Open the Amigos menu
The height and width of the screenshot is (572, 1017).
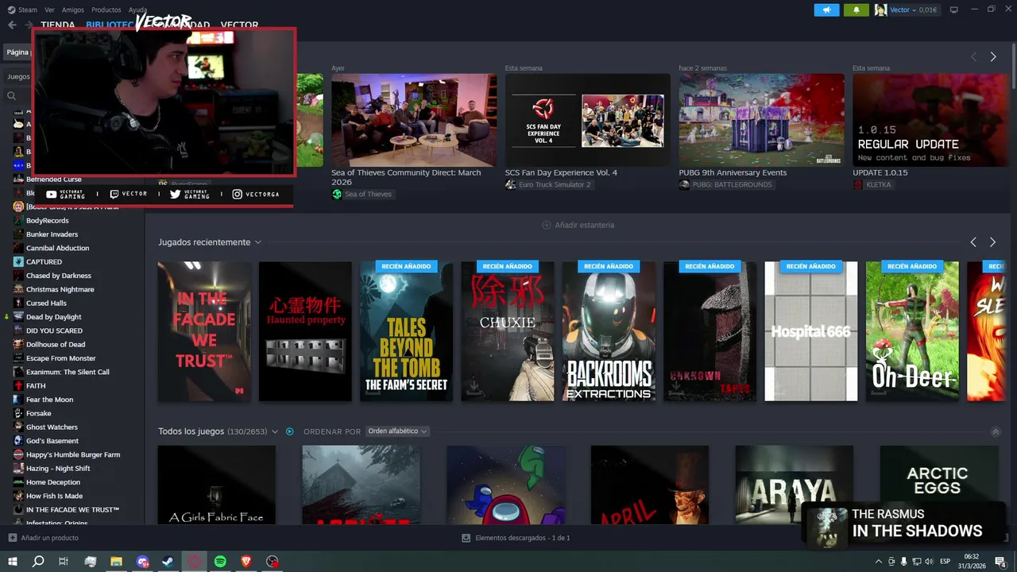73,10
